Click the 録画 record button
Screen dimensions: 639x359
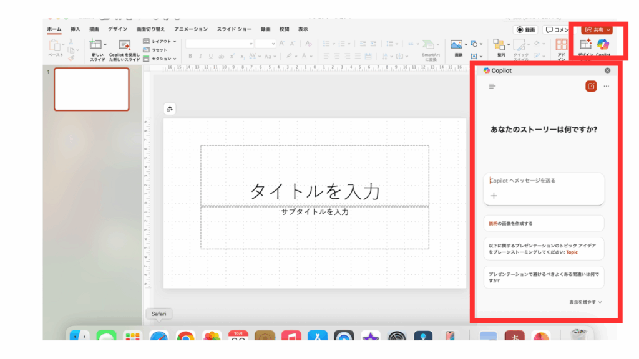(526, 29)
